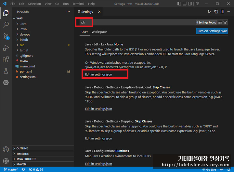
Task: Edit Stepping Skip Classes in settings.json
Action: pos(98,138)
